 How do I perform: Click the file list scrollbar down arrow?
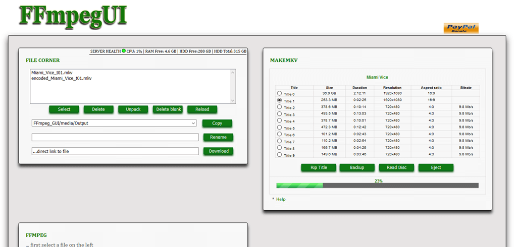pos(233,100)
